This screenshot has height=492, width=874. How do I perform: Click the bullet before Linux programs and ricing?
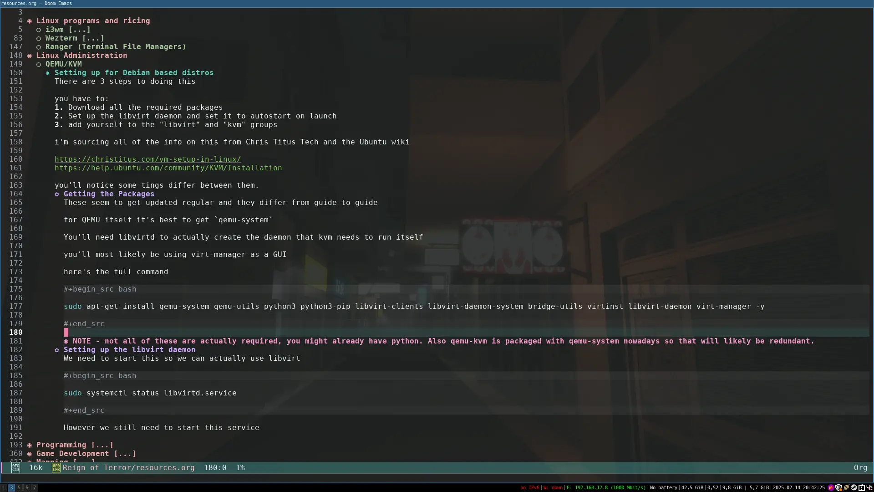pyautogui.click(x=30, y=21)
